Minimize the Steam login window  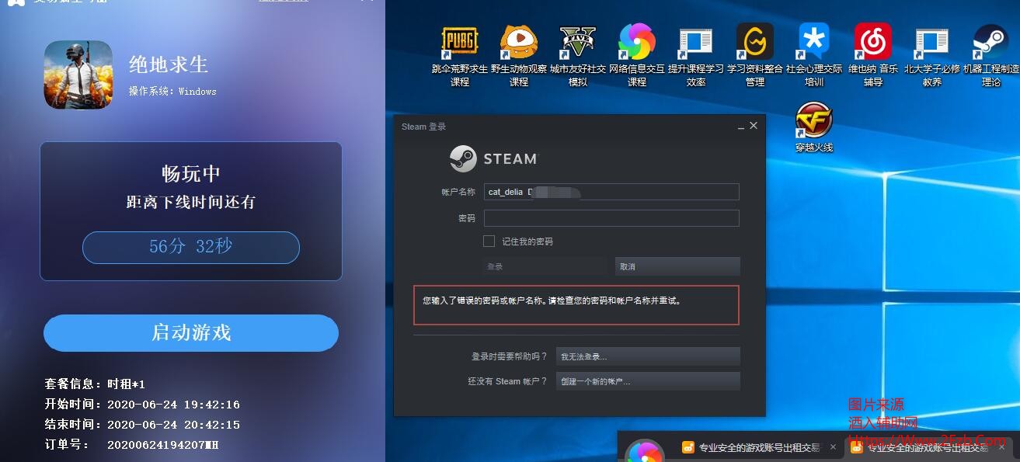(x=738, y=127)
